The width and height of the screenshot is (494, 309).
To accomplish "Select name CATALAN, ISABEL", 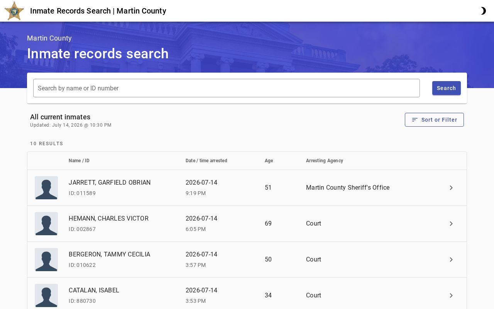I will pos(94,290).
